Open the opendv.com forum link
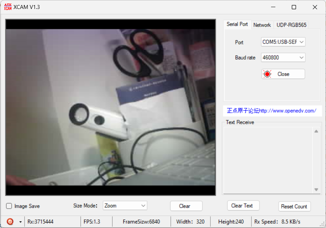326x228 pixels. click(272, 111)
